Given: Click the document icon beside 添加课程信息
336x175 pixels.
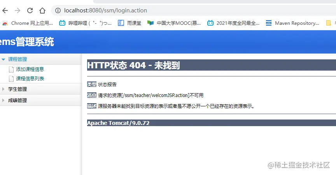Looking at the screenshot, I should 11,69.
